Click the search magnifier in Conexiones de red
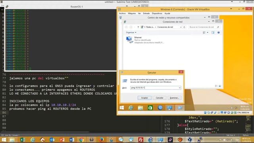 pyautogui.click(x=218, y=27)
